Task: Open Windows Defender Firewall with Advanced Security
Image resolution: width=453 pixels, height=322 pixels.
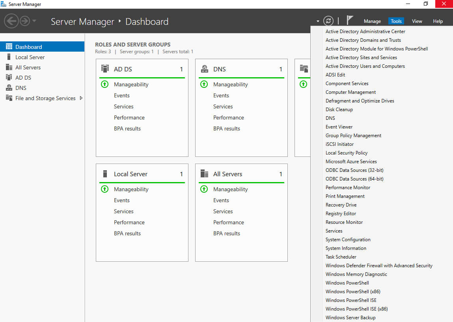Action: coord(379,265)
